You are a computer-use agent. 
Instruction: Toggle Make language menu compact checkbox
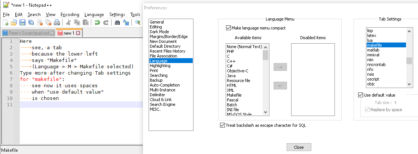click(x=228, y=28)
